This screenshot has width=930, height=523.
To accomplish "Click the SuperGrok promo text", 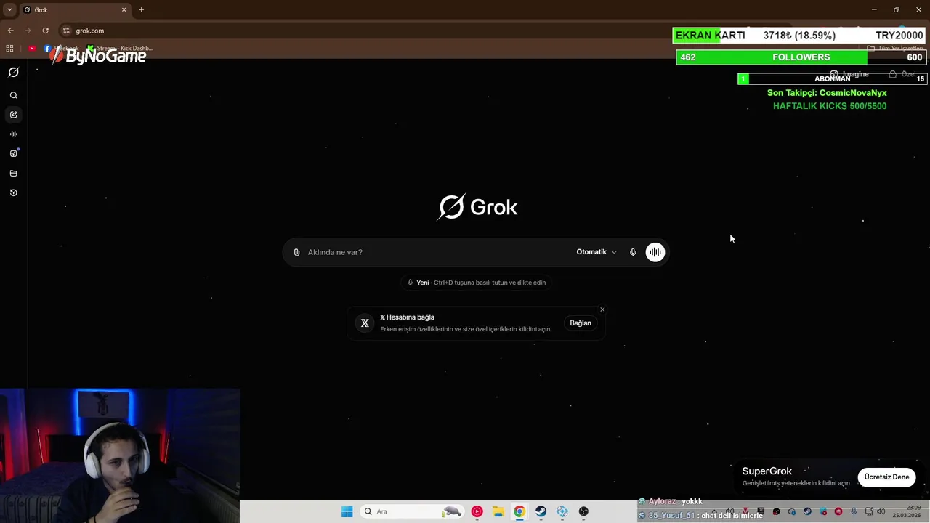I will (x=767, y=471).
